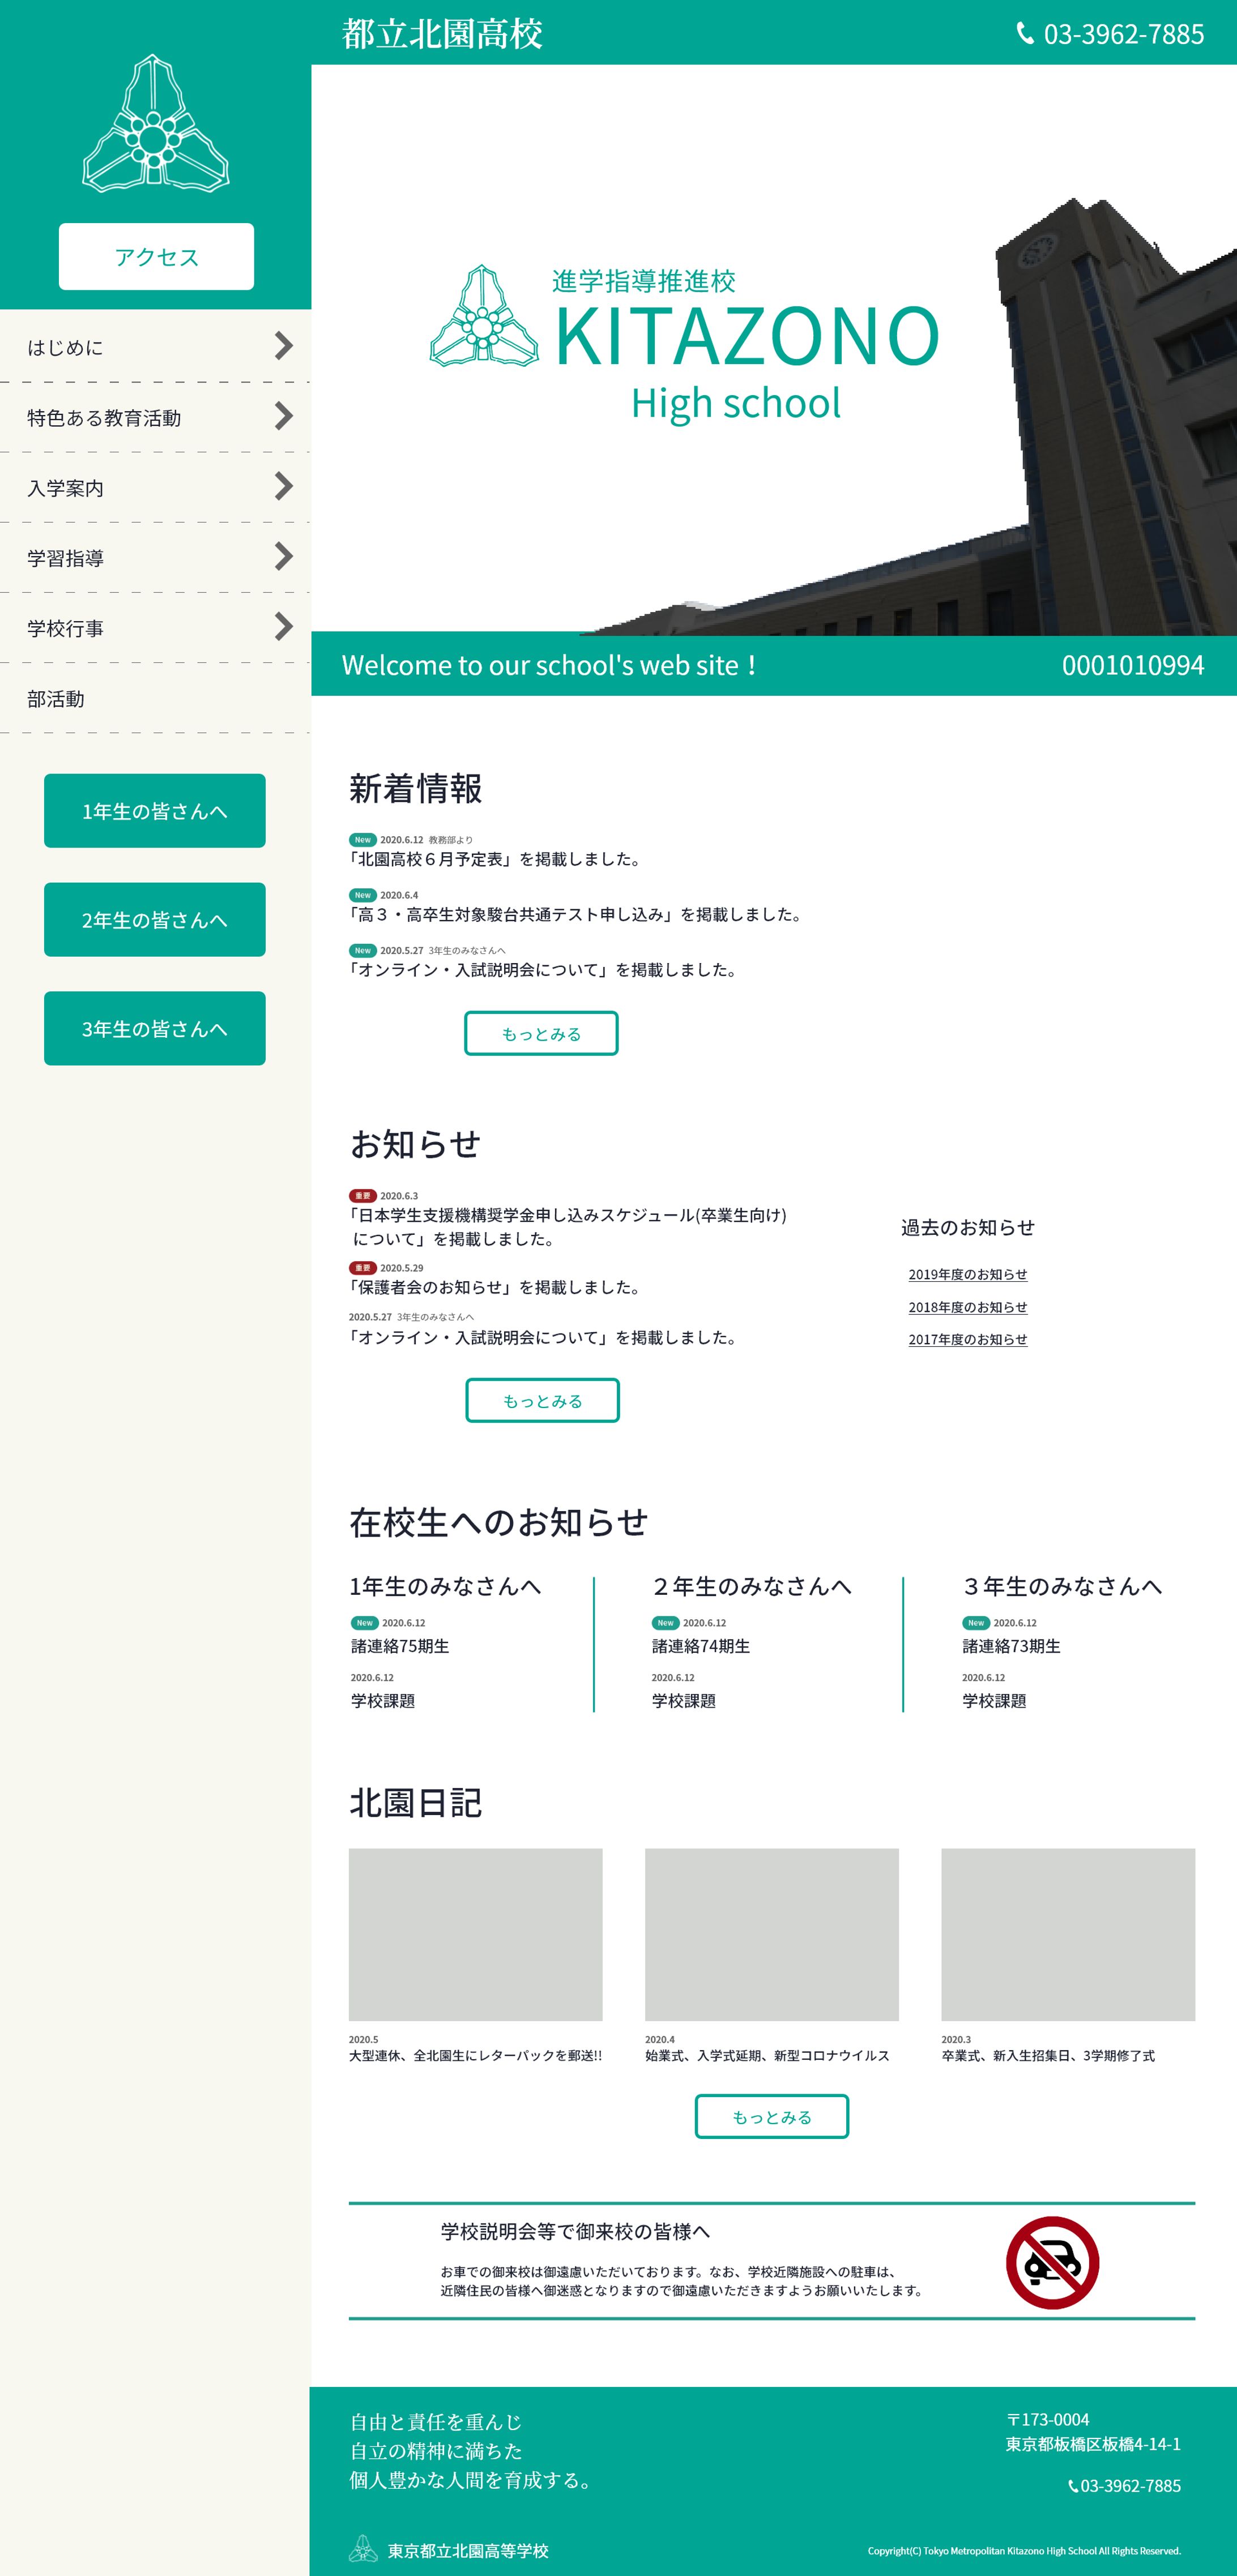Click the small crest icon in footer
This screenshot has height=2576, width=1237.
pos(362,2549)
